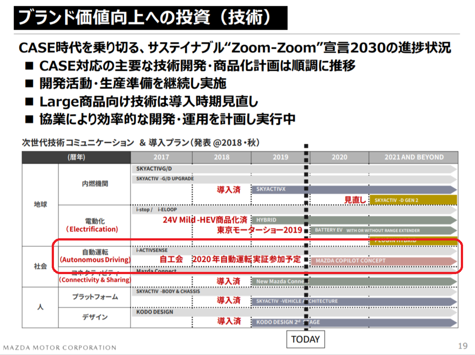Click the i-stop / i-ELOOP timeline bar
This screenshot has width=475, height=355.
coord(294,210)
